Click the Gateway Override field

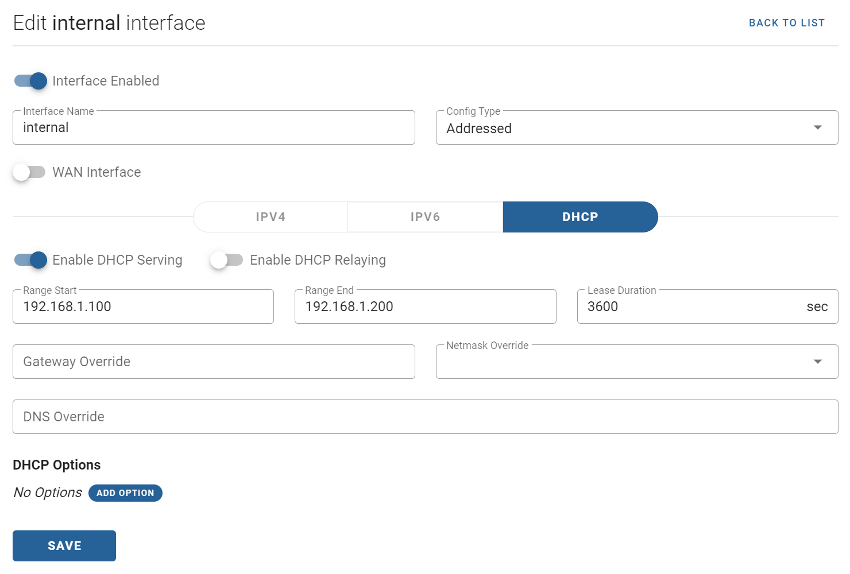pos(214,362)
